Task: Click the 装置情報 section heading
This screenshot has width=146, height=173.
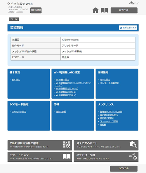Action: click(x=17, y=28)
